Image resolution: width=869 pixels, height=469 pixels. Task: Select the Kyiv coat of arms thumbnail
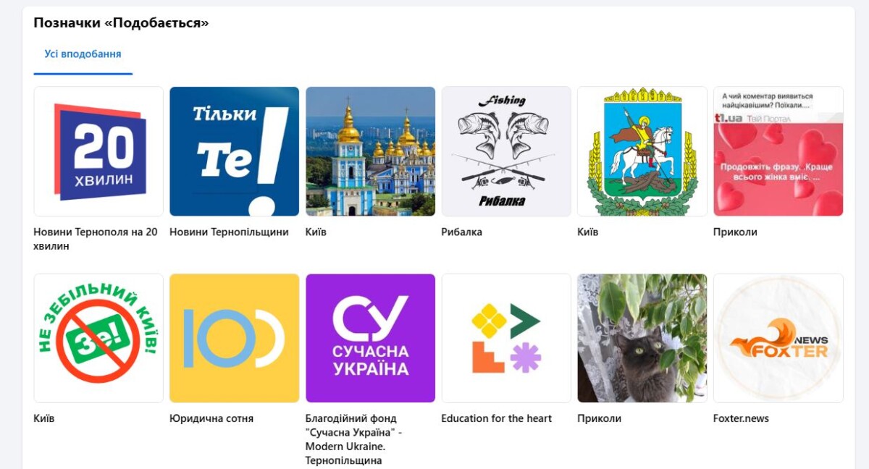point(642,151)
